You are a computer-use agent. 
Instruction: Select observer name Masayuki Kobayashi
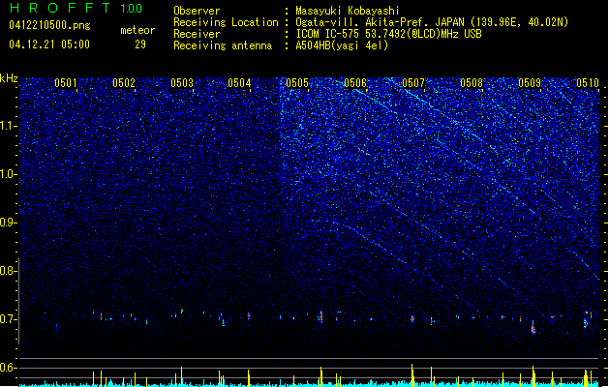(348, 11)
